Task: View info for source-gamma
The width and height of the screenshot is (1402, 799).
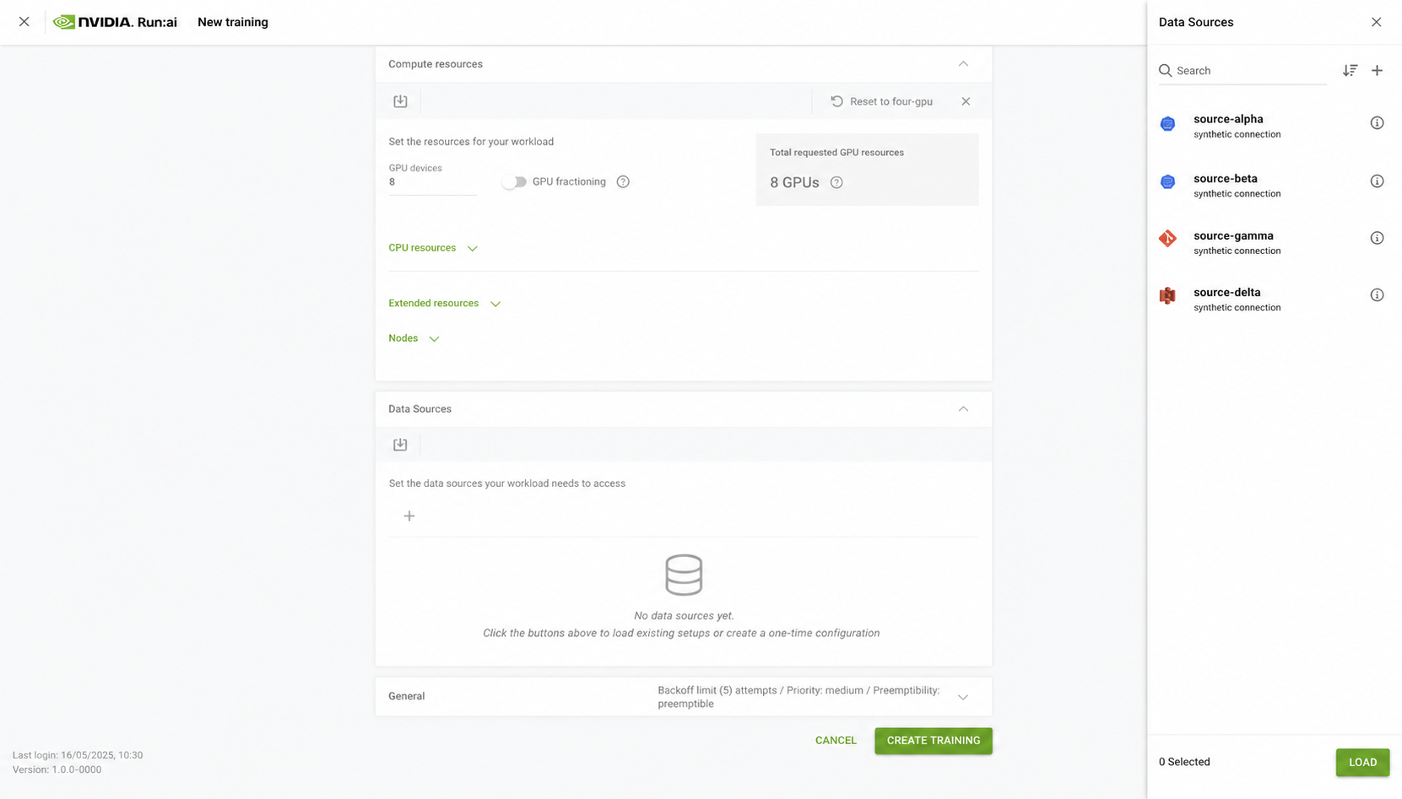Action: click(x=1377, y=238)
